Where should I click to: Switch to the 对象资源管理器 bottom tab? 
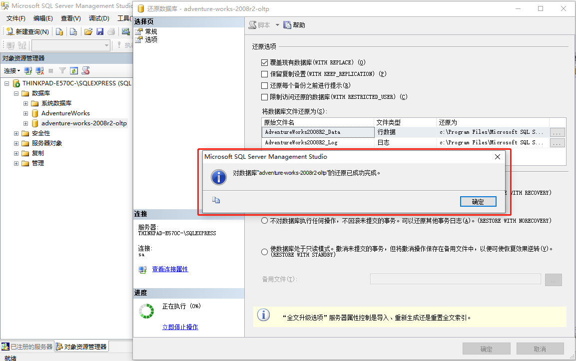coord(81,347)
